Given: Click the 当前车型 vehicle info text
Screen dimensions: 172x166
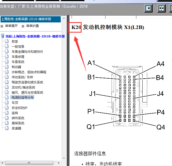Looking at the screenshot, I should (x=44, y=7).
